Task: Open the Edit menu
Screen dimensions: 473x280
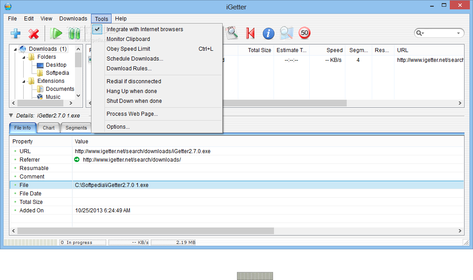Action: click(29, 19)
